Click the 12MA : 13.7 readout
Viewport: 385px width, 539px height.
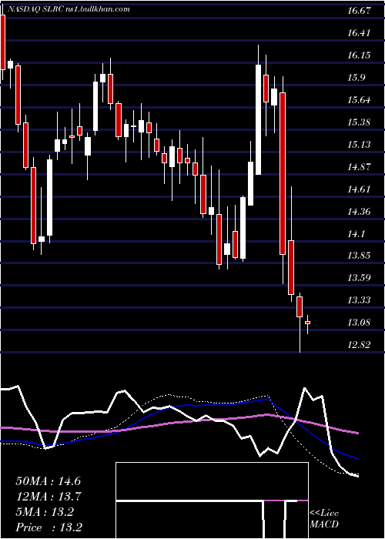[48, 497]
